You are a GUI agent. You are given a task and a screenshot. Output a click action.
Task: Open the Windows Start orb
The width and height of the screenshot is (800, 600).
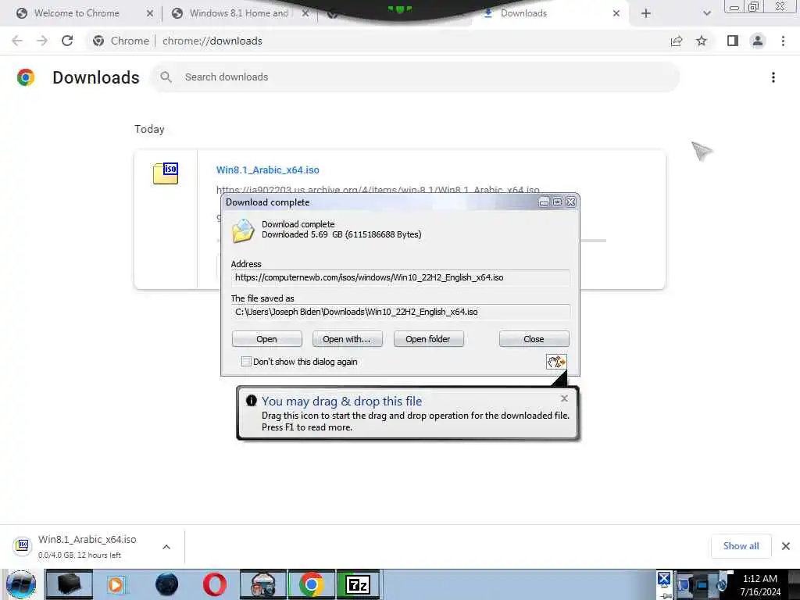(x=21, y=584)
